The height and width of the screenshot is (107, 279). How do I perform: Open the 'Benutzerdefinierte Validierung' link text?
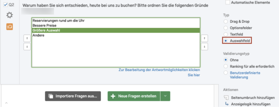pos(245,75)
